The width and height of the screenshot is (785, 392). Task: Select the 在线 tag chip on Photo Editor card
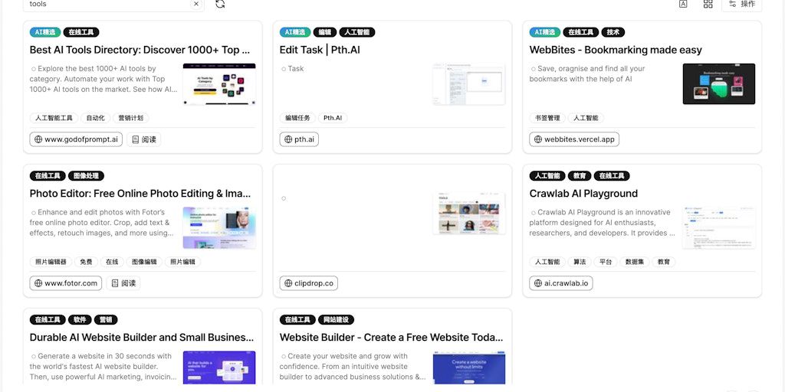click(112, 262)
